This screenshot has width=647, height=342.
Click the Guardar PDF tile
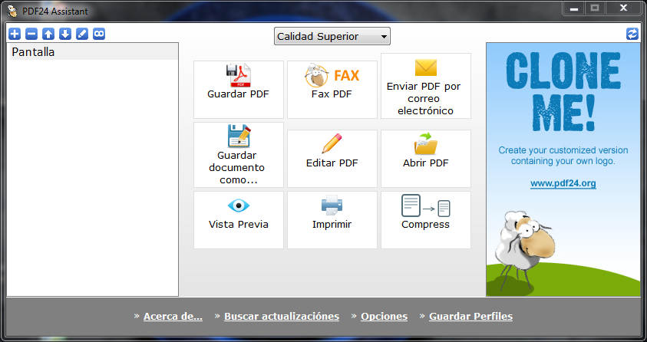point(239,90)
